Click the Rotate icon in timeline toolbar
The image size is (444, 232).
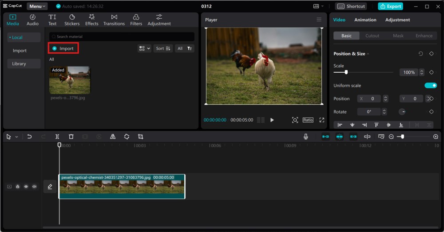pos(127,137)
